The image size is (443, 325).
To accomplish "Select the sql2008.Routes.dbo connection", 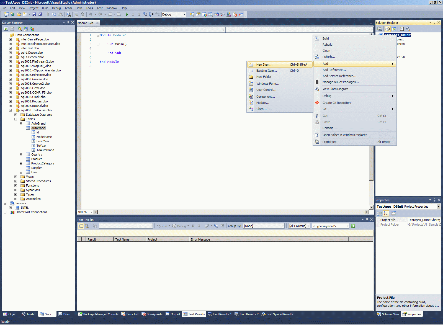I will 34,101.
